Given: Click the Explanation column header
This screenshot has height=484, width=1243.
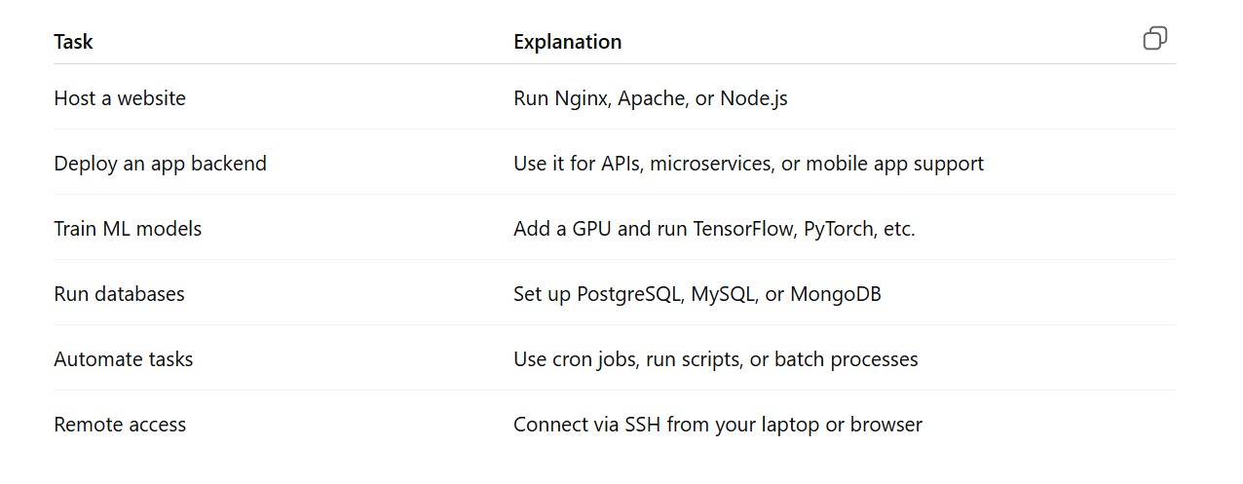Looking at the screenshot, I should click(x=567, y=42).
